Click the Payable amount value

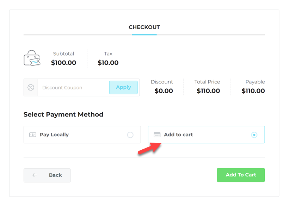pyautogui.click(x=253, y=91)
